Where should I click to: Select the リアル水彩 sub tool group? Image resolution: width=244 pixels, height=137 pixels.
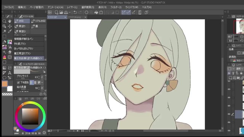coord(38,21)
